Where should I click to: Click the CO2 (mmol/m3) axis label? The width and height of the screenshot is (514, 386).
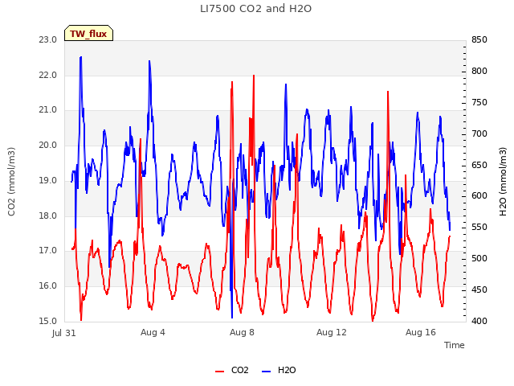[x=11, y=182]
